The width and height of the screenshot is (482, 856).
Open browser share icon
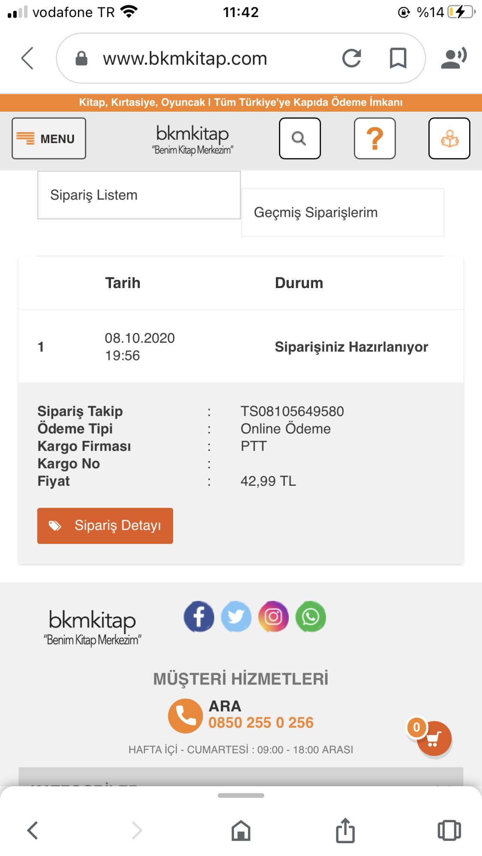345,830
